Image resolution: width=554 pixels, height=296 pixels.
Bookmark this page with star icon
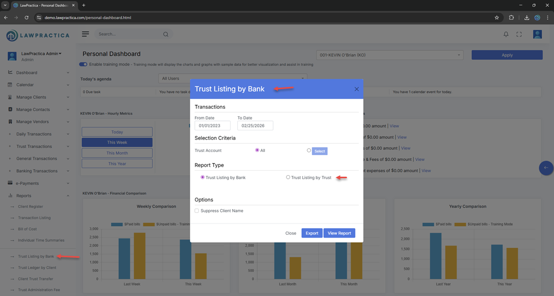click(x=497, y=17)
